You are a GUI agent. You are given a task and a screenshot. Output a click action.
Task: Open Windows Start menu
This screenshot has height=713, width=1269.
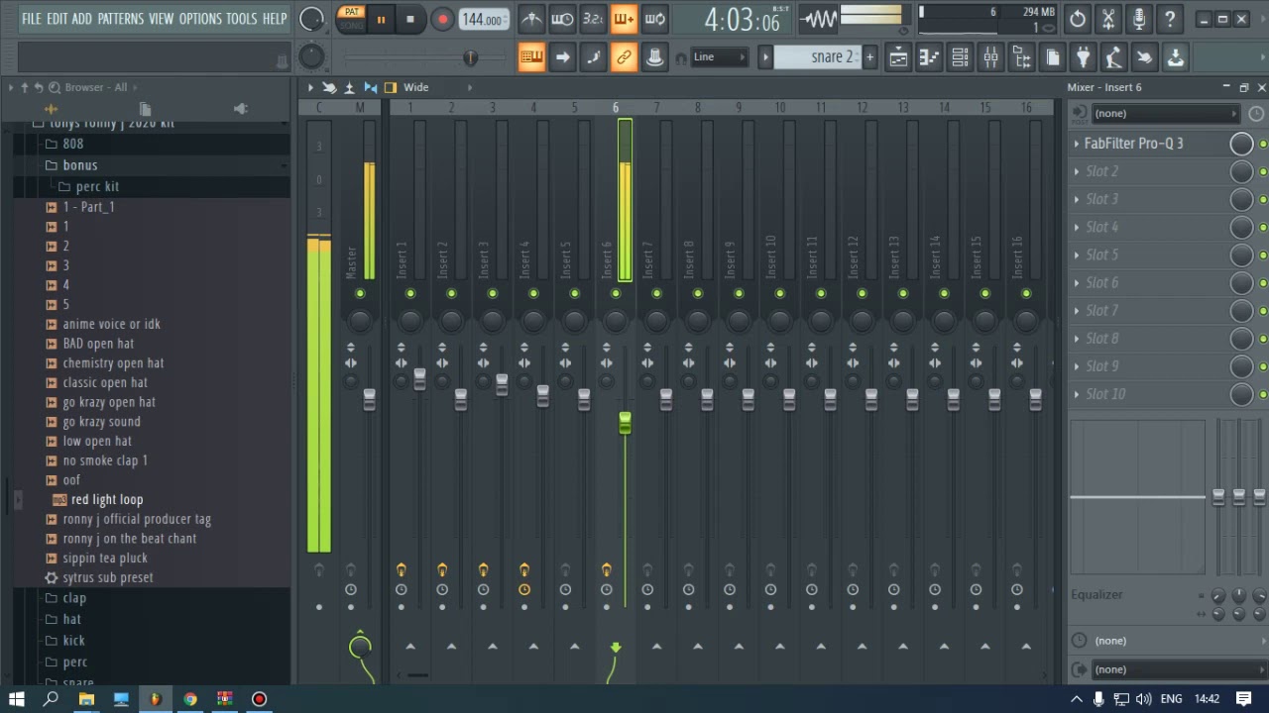pyautogui.click(x=17, y=699)
